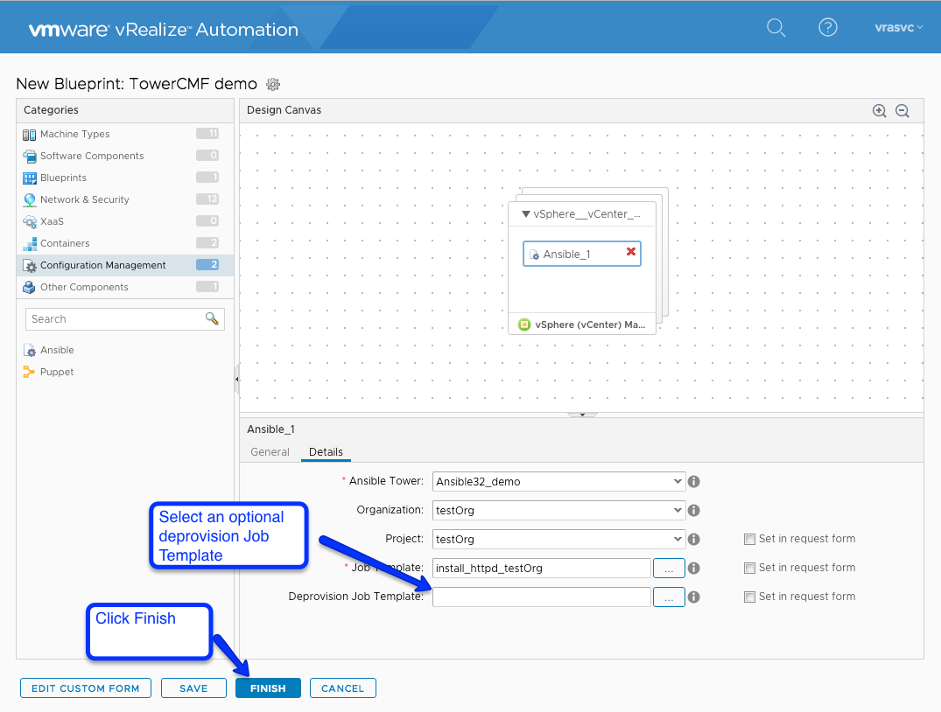Click the magnifier in the Search box

(212, 318)
